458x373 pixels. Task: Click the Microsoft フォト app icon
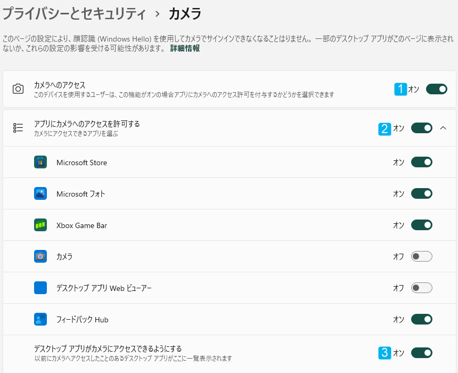(40, 193)
